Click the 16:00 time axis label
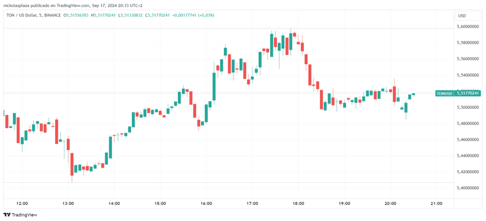486x221 pixels. click(x=206, y=203)
